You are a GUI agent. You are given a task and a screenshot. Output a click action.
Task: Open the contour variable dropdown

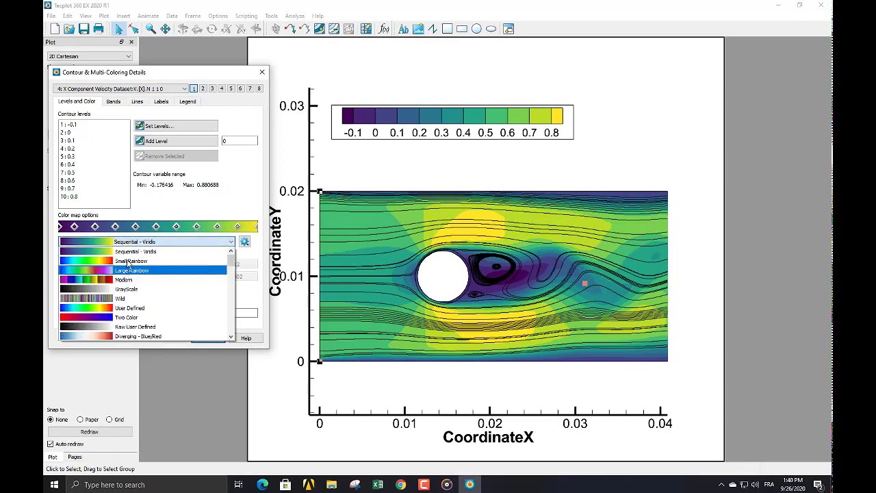click(x=121, y=89)
